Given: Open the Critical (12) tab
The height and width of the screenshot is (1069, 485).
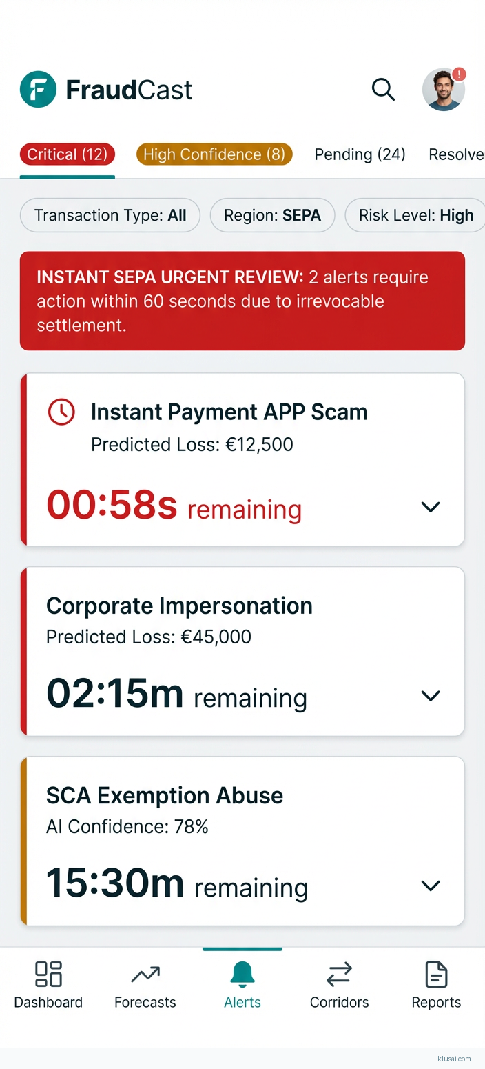Looking at the screenshot, I should point(67,154).
